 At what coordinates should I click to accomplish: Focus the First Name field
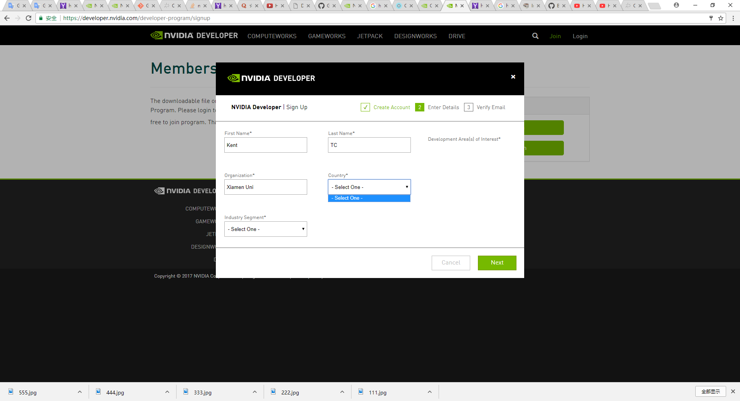point(266,145)
